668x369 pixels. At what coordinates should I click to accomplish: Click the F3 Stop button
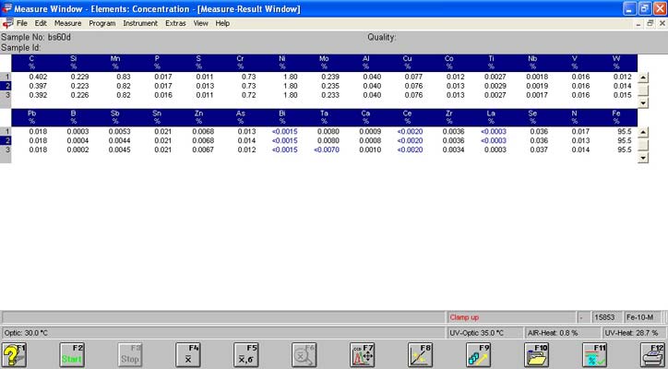click(x=130, y=354)
